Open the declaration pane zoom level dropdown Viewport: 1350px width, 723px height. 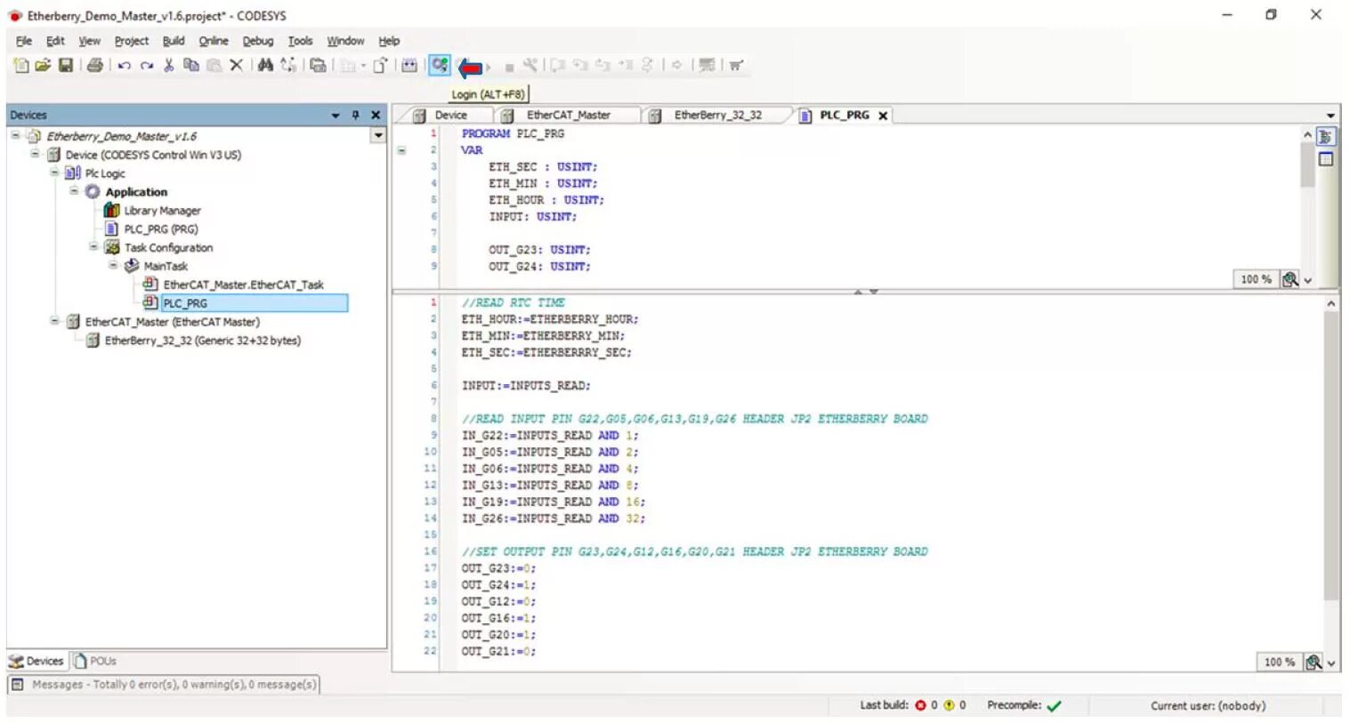[x=1308, y=280]
